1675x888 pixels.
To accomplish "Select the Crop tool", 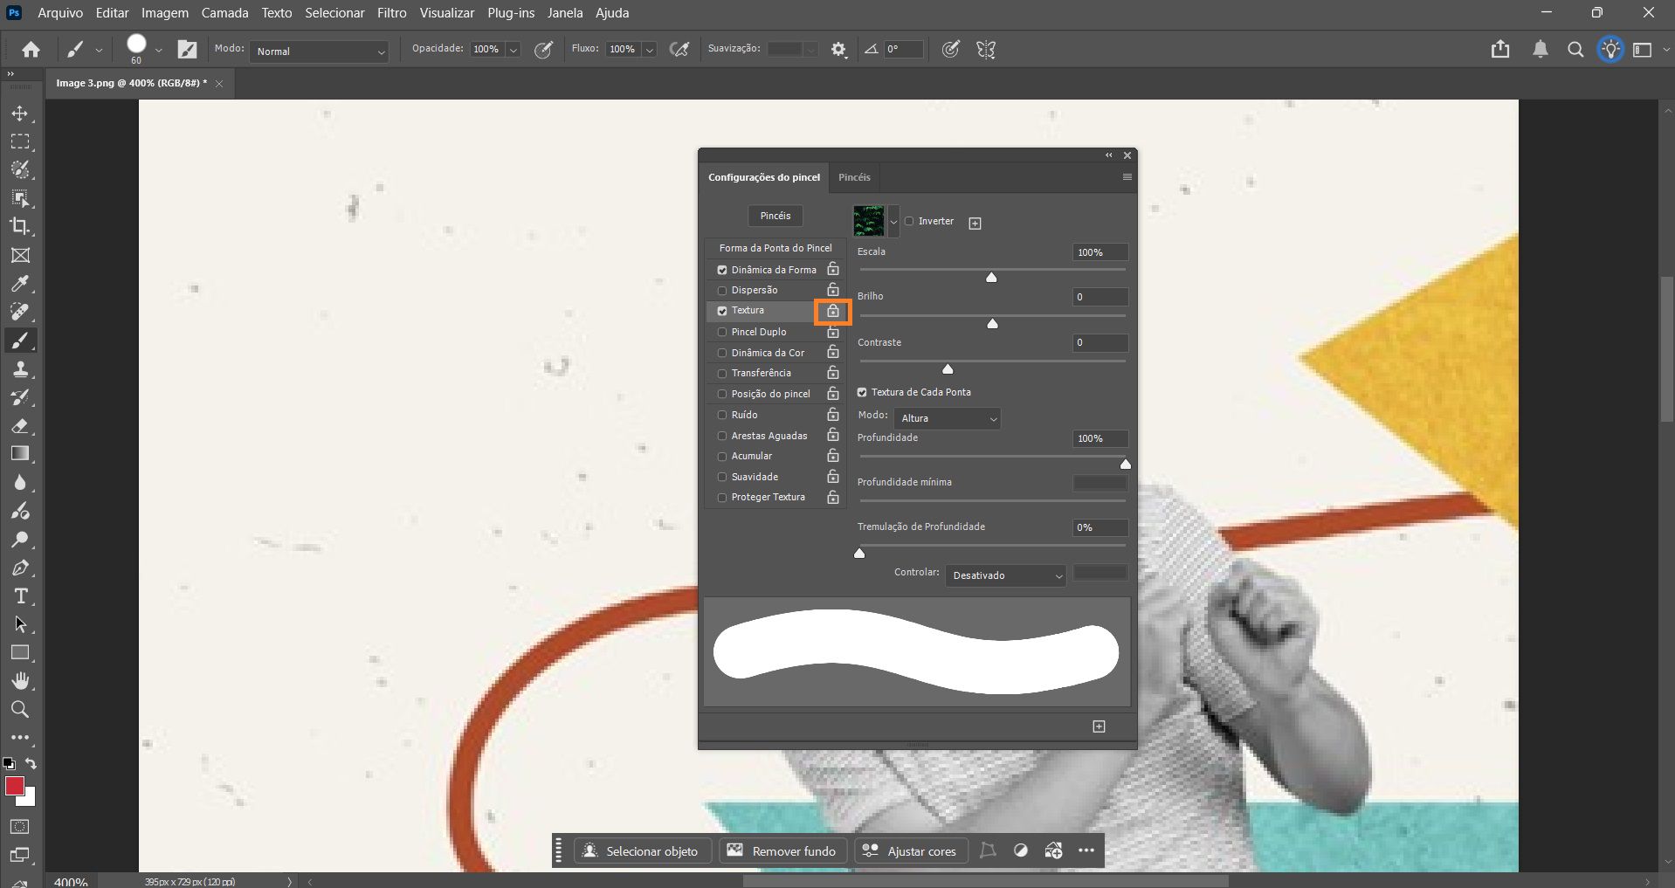I will click(x=21, y=227).
